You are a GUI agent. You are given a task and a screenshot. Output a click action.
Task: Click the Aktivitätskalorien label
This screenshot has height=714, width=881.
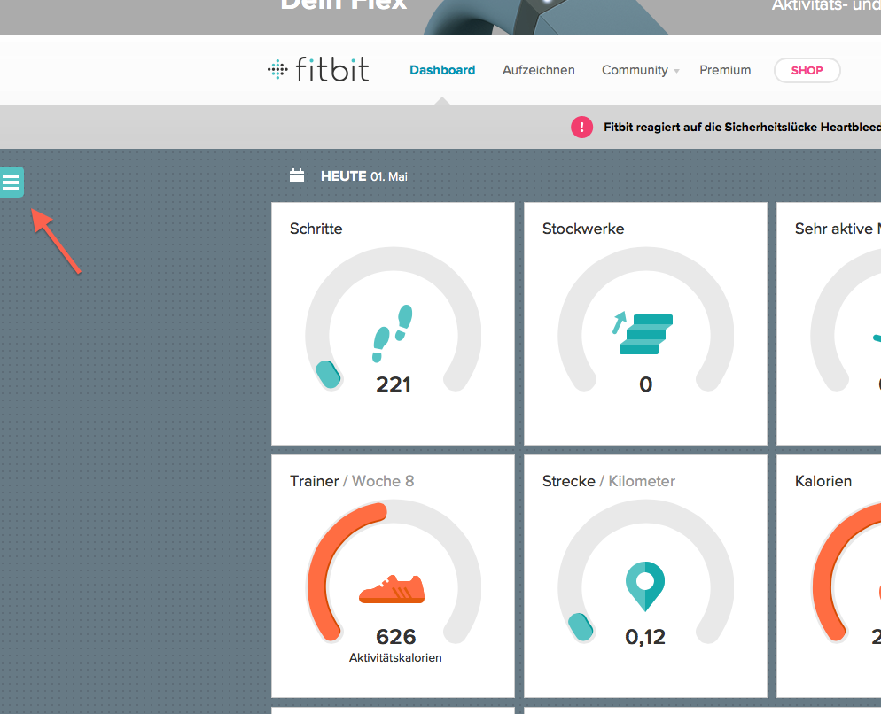pos(395,658)
